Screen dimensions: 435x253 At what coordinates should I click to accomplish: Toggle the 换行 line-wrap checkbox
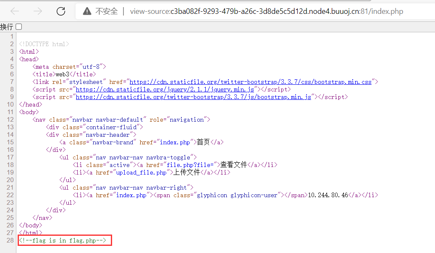18,26
